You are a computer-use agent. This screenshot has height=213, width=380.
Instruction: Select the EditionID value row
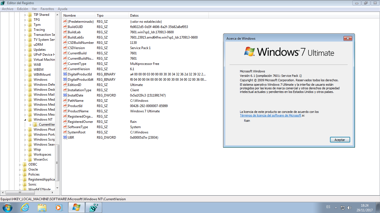click(135, 85)
